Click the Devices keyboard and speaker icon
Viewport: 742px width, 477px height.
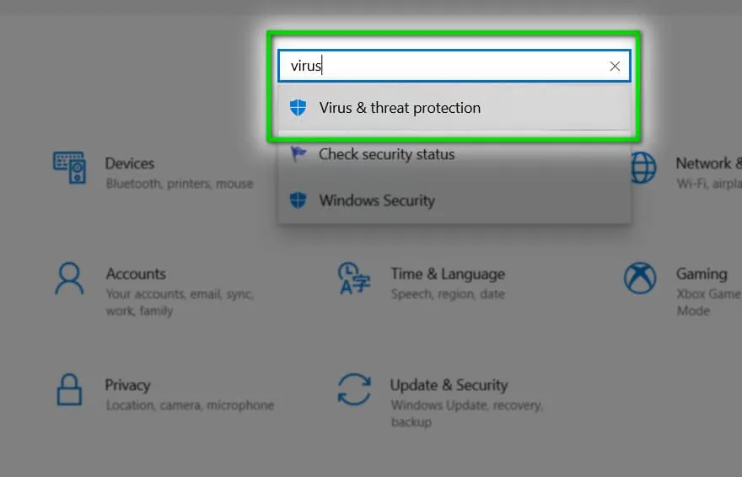69,168
